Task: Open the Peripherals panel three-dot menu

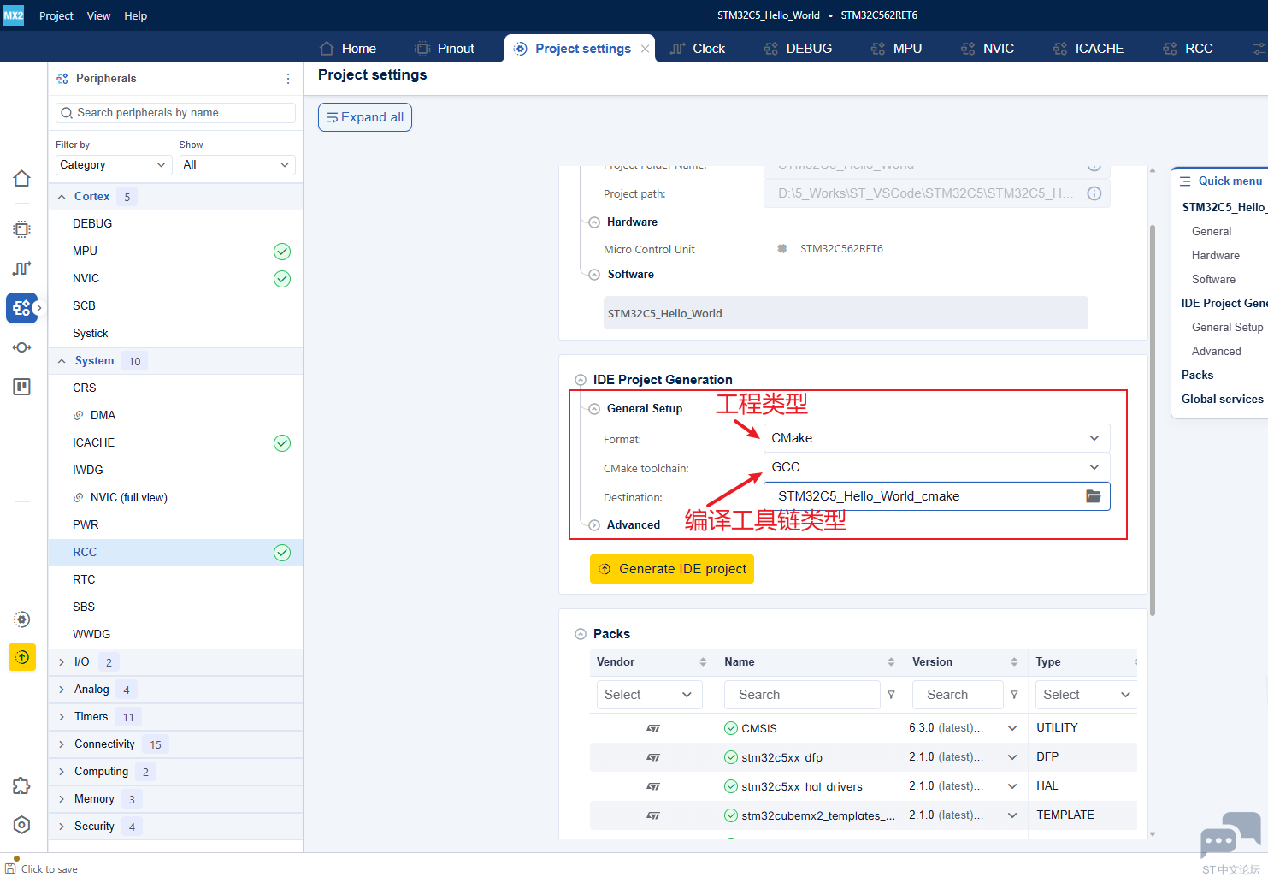Action: coord(288,79)
